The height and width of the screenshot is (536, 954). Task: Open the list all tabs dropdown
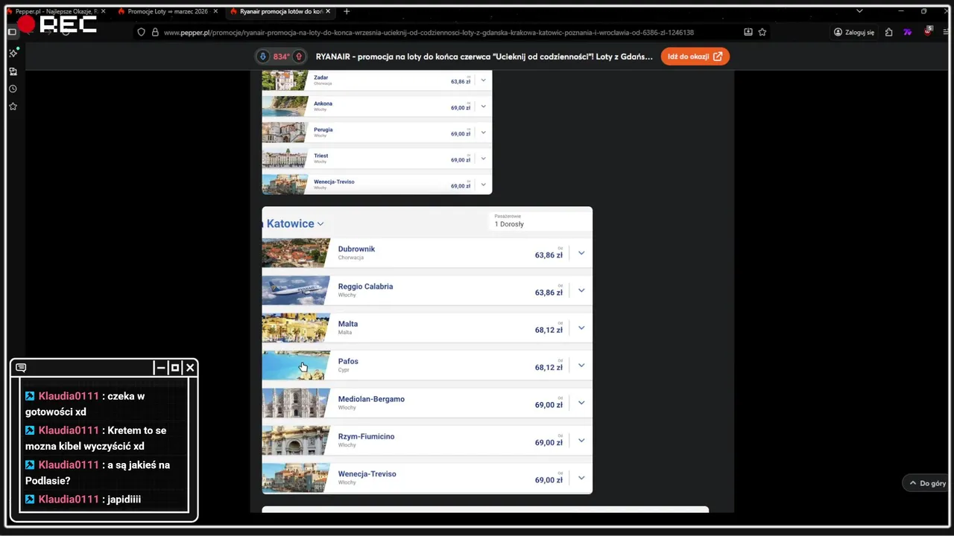coord(859,11)
